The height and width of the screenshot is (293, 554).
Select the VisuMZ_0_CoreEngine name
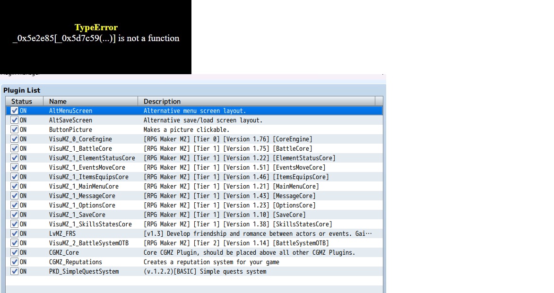pyautogui.click(x=80, y=139)
